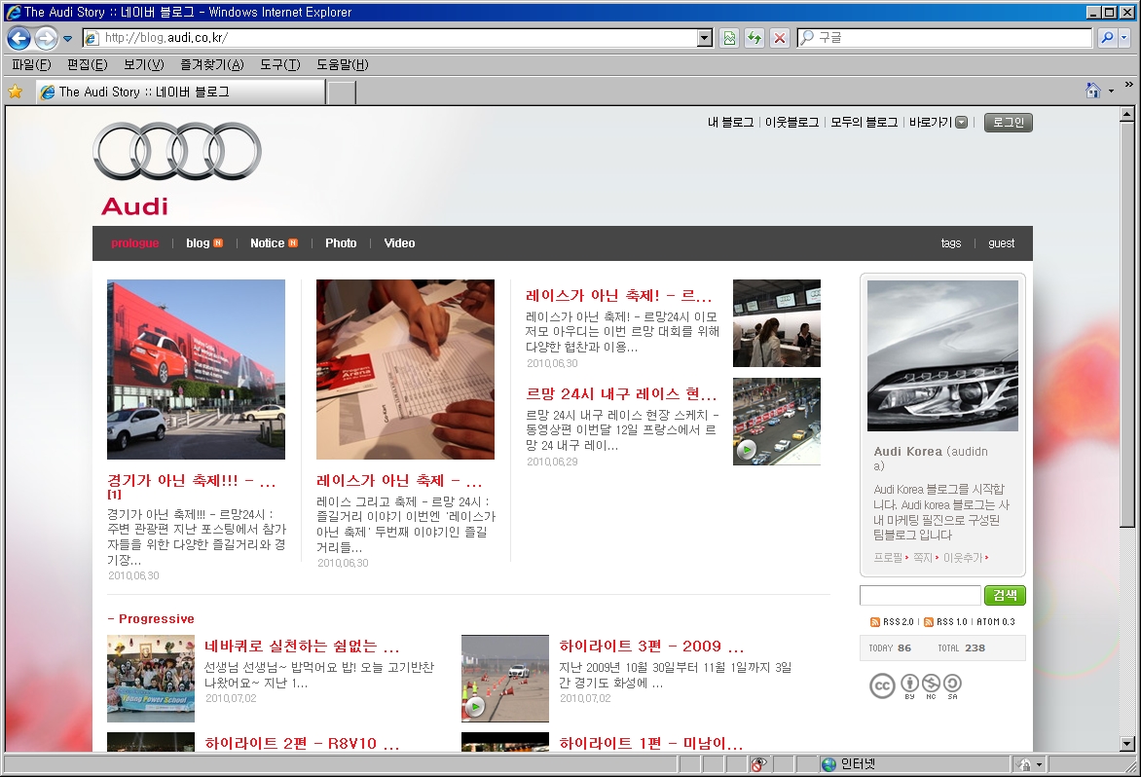
Task: Open the 보기(V) menu
Action: [144, 64]
